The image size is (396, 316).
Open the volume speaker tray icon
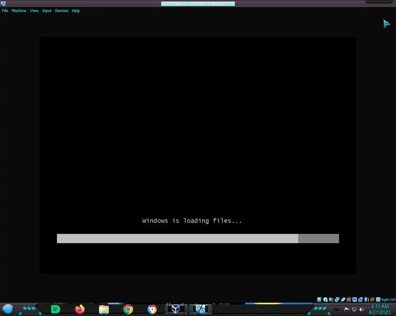click(x=362, y=309)
